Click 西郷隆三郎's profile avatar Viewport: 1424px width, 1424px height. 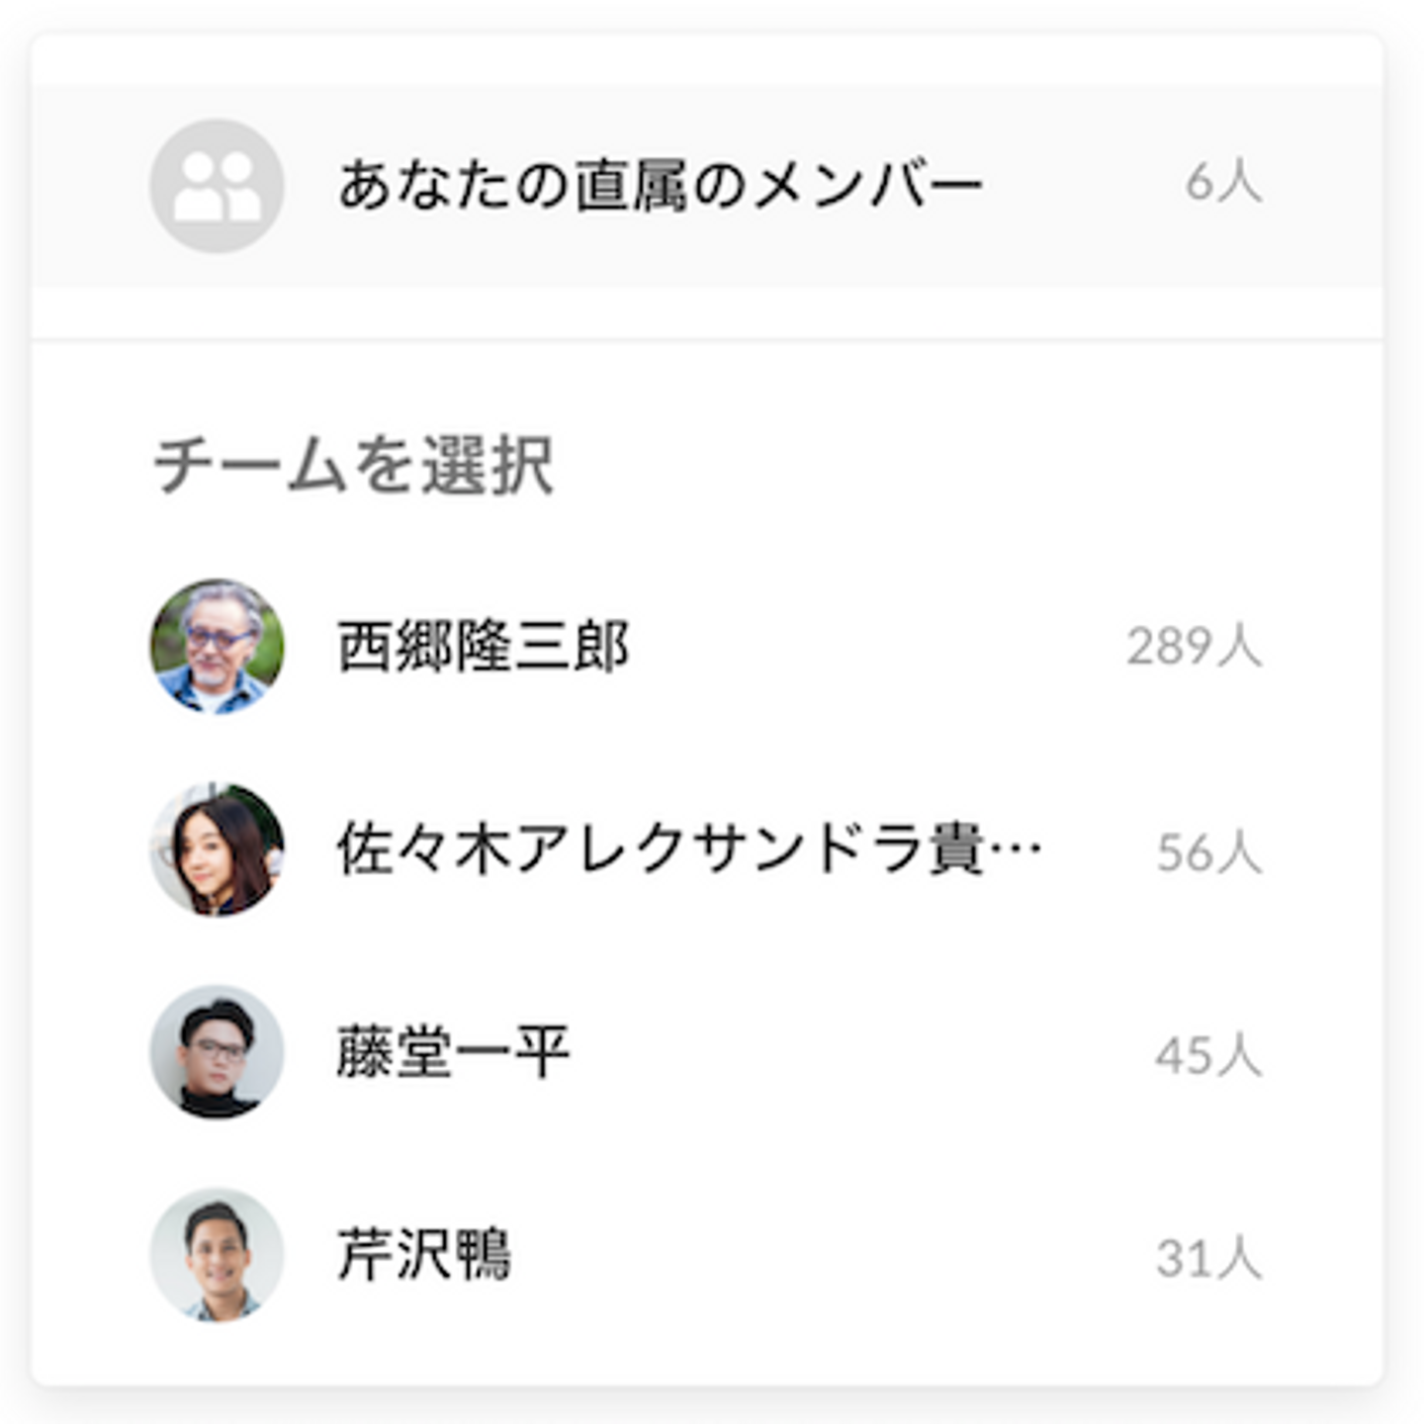pos(217,646)
